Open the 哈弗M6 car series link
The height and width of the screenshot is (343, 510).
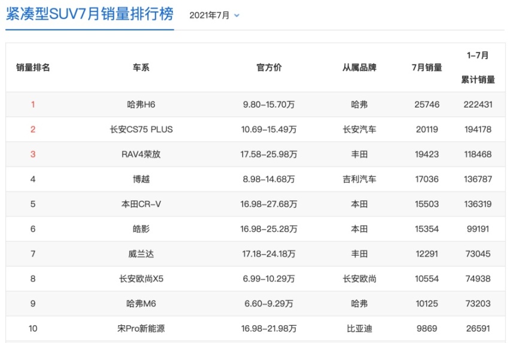click(x=141, y=304)
